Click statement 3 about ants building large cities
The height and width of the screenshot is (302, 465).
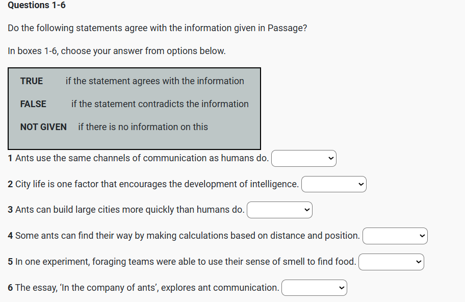point(126,210)
